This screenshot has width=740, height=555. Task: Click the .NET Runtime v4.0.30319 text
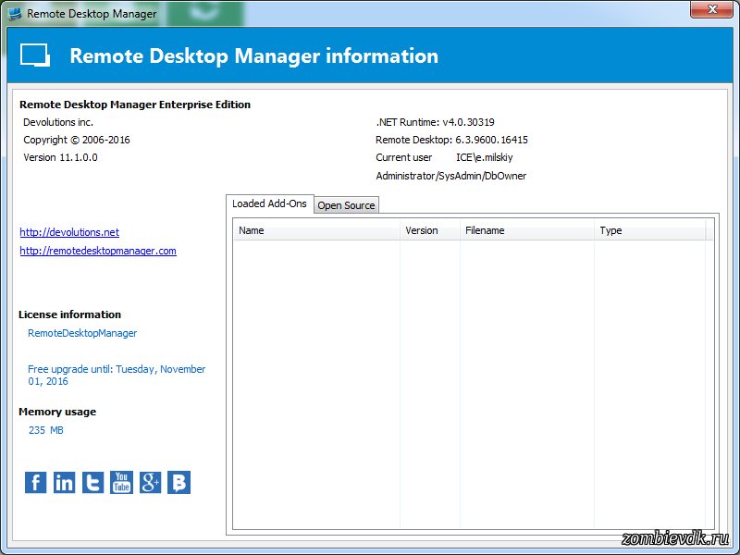tap(435, 122)
